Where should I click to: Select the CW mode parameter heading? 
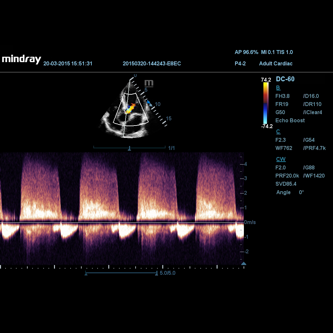pos(281,159)
